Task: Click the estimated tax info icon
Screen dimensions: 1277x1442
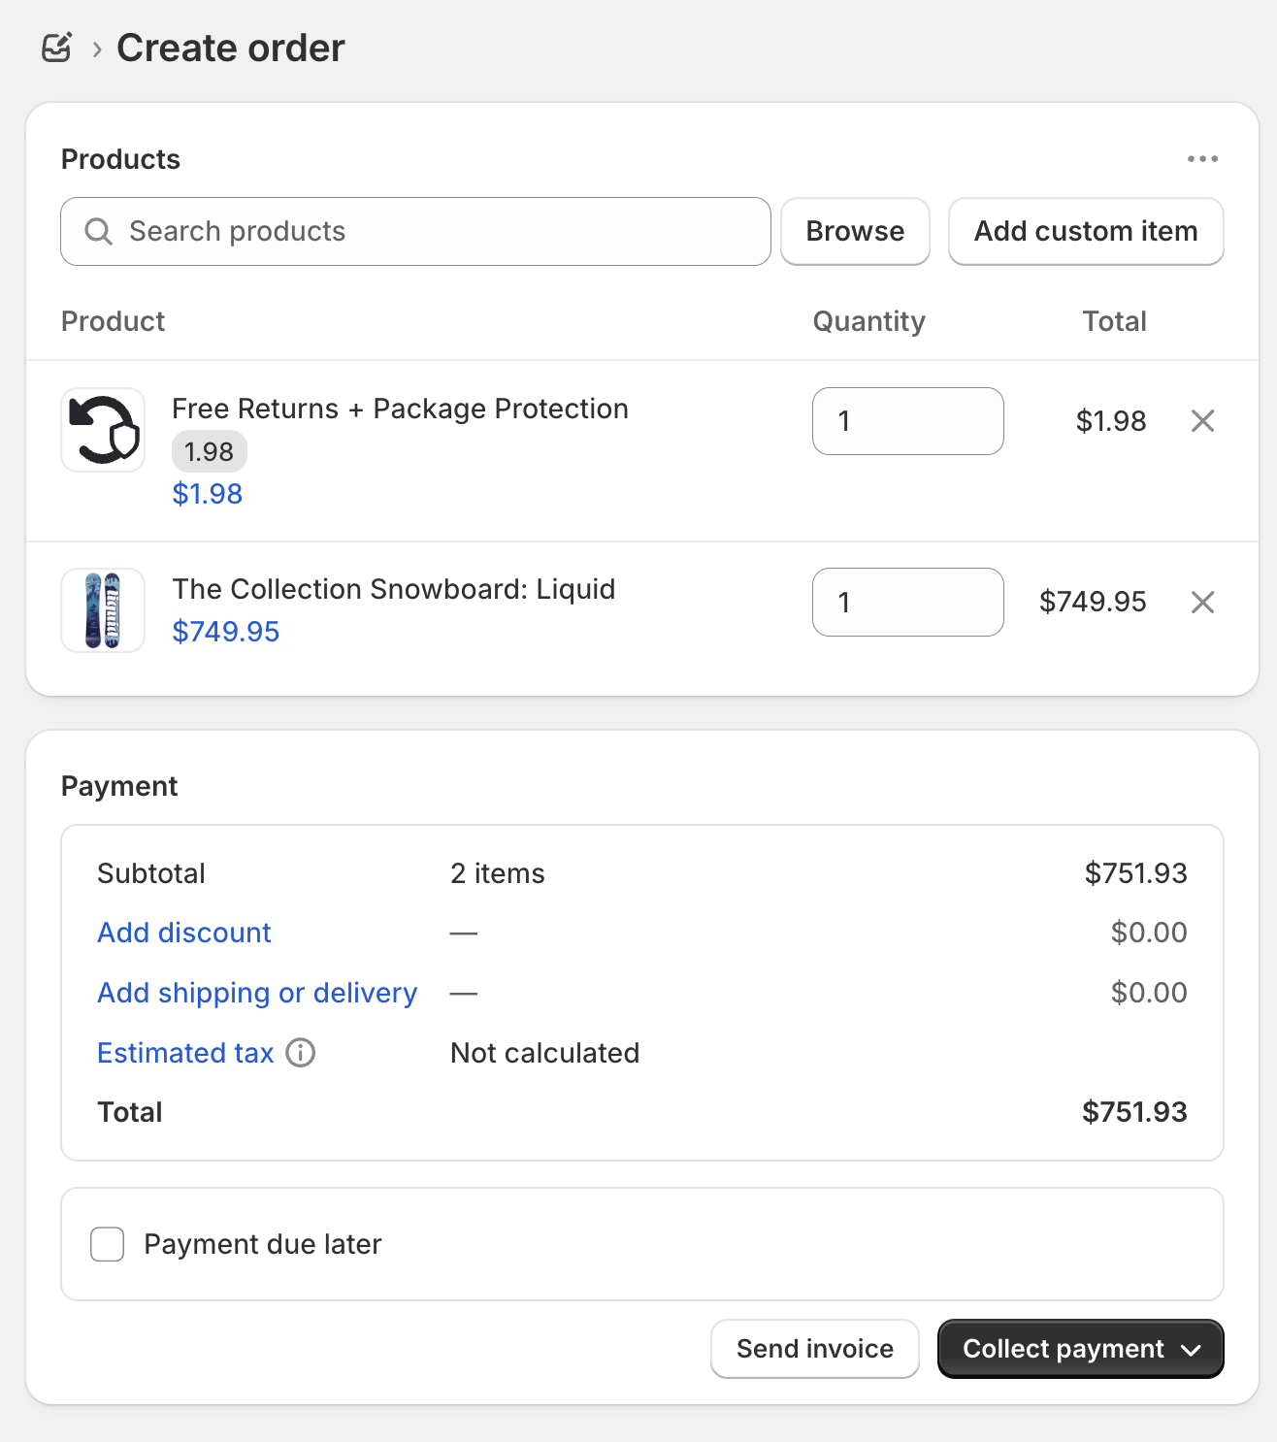Action: pyautogui.click(x=301, y=1053)
